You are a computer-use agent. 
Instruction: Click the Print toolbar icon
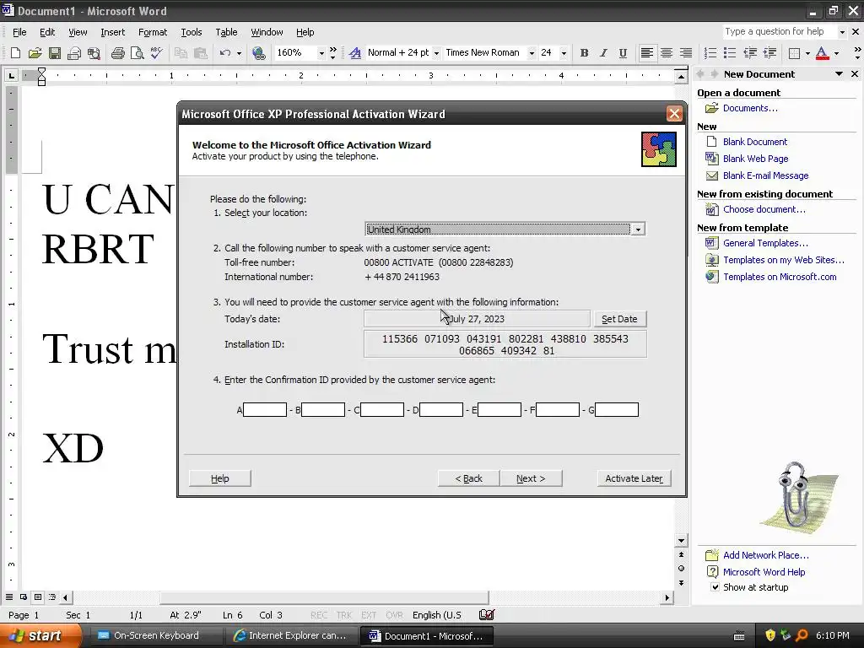(x=117, y=53)
